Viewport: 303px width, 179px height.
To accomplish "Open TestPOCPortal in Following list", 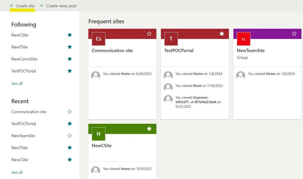I will (x=24, y=71).
